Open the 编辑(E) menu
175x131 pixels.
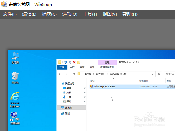pyautogui.click(x=29, y=14)
